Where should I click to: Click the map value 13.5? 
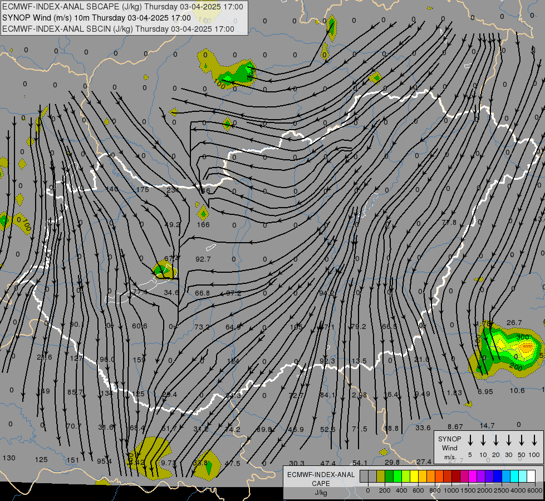[359, 361]
